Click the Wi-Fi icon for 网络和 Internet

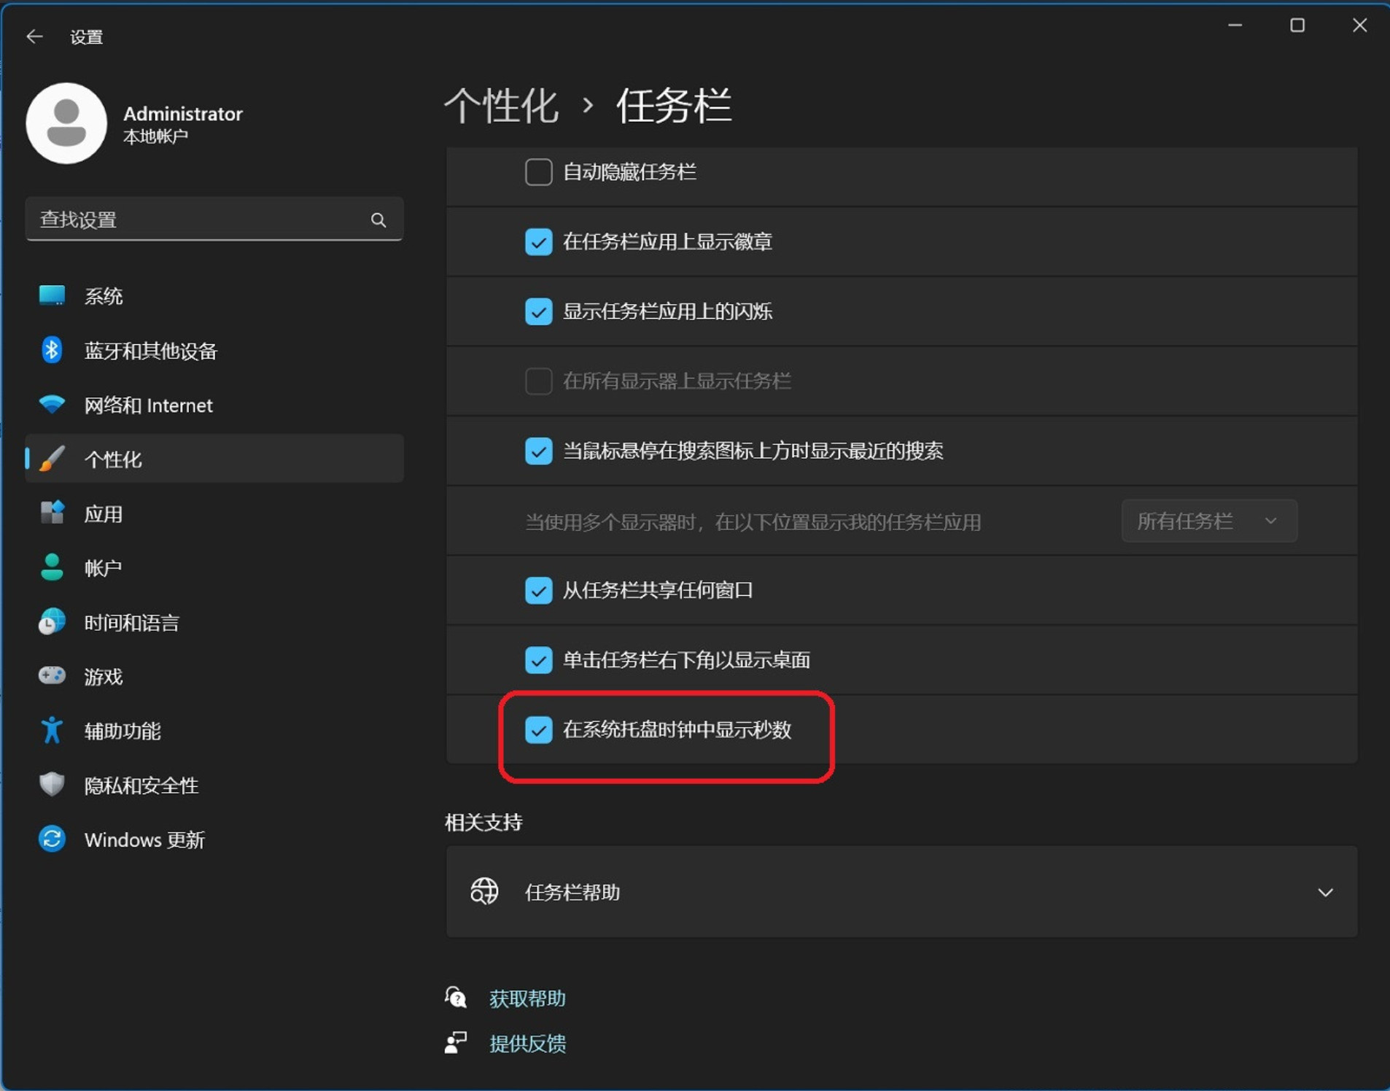[52, 404]
